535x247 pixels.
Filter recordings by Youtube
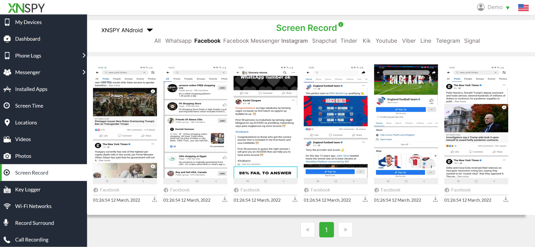pos(386,41)
